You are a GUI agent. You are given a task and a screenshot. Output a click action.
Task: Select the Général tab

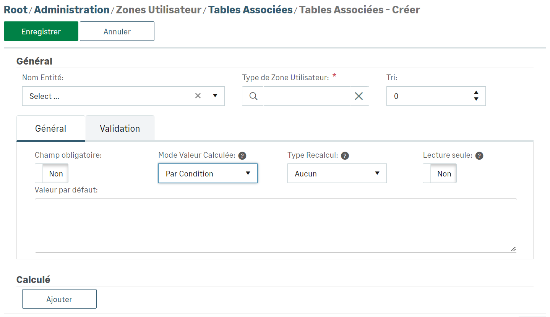(51, 129)
